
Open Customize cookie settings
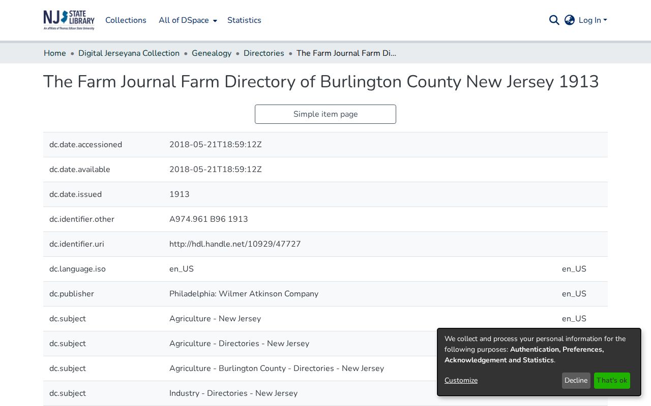[x=461, y=381]
